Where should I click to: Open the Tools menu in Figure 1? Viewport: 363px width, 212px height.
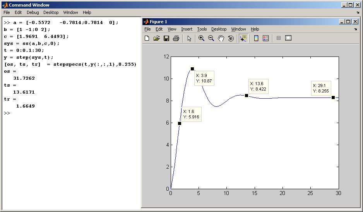[x=202, y=29]
